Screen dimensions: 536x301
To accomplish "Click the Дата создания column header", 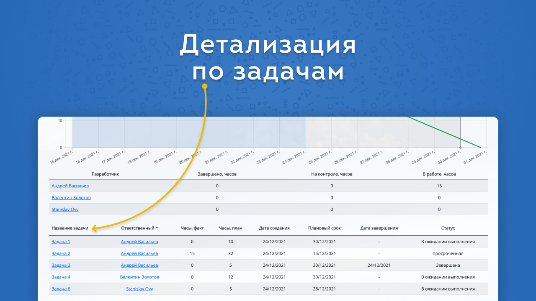I will point(274,228).
